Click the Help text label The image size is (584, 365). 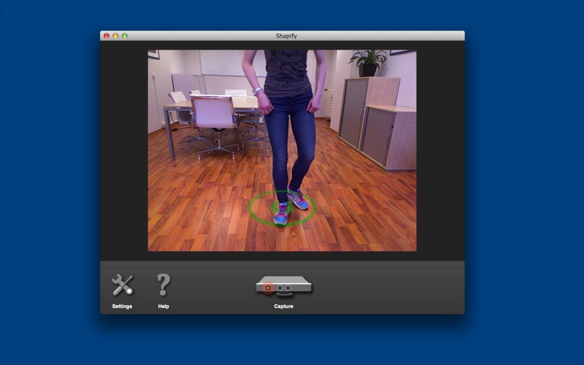[164, 306]
